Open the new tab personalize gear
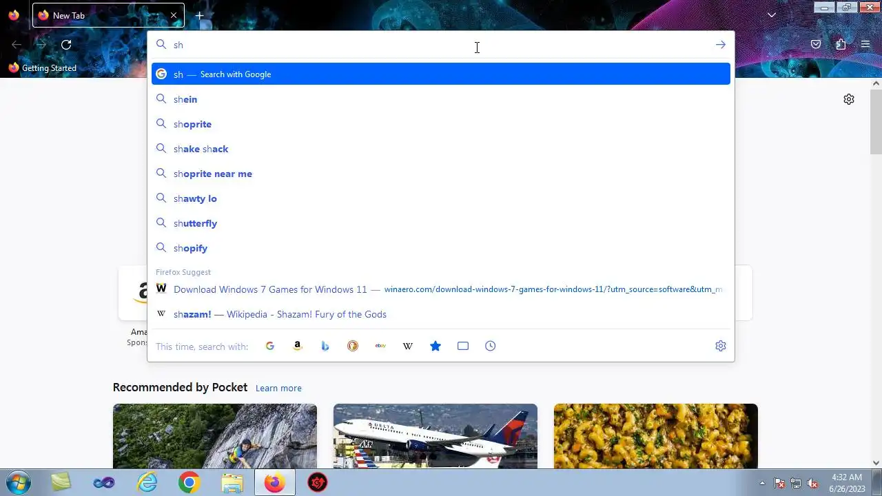This screenshot has height=496, width=882. coord(849,99)
